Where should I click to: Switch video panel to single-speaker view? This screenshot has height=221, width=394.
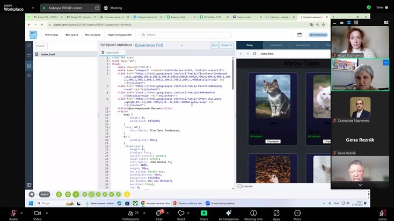click(x=341, y=23)
